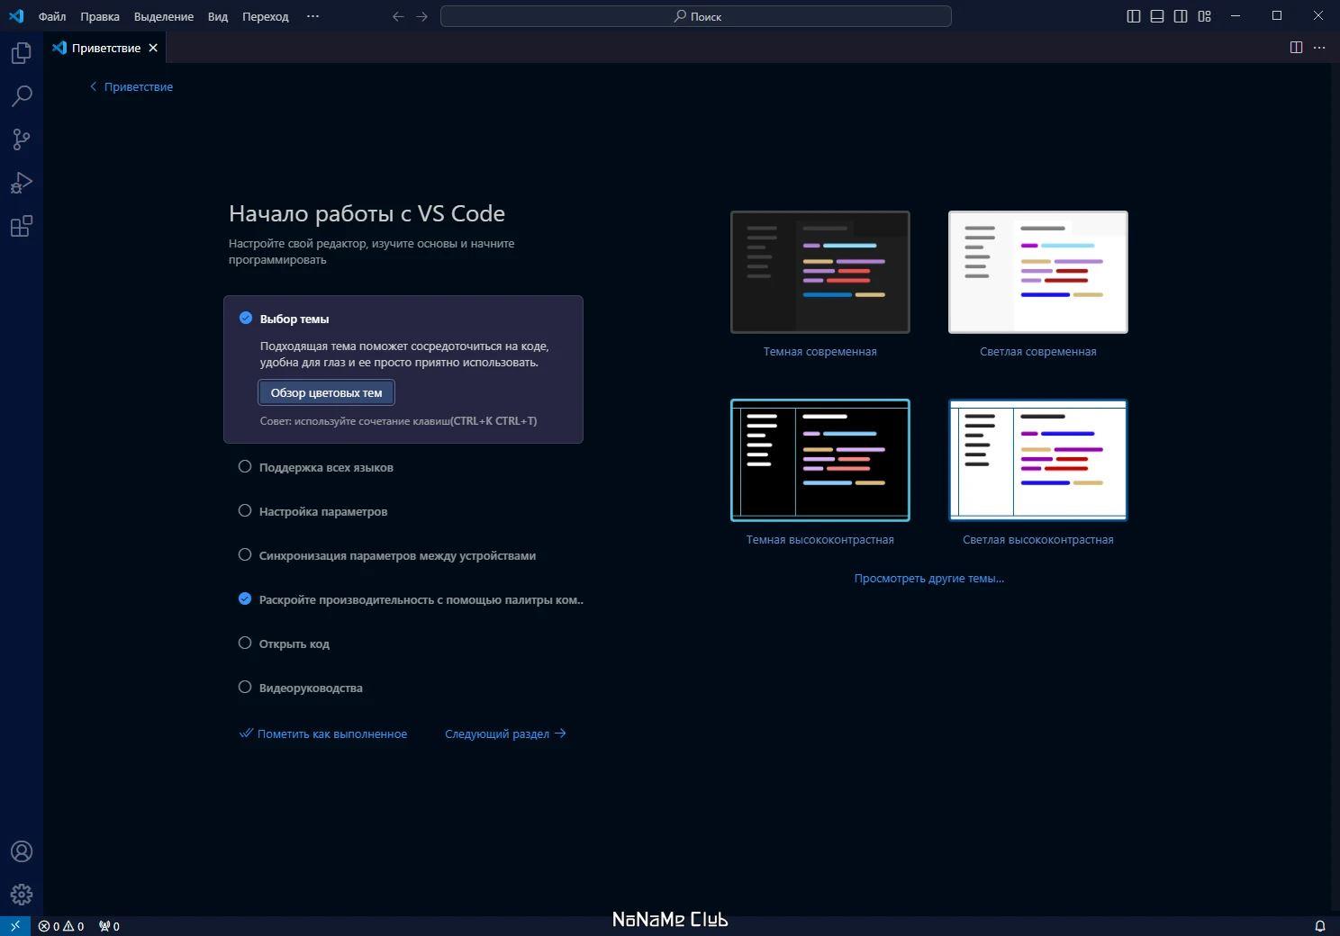Select the Светлая высококонтрастная theme thumbnail
Viewport: 1340px width, 936px height.
1038,460
